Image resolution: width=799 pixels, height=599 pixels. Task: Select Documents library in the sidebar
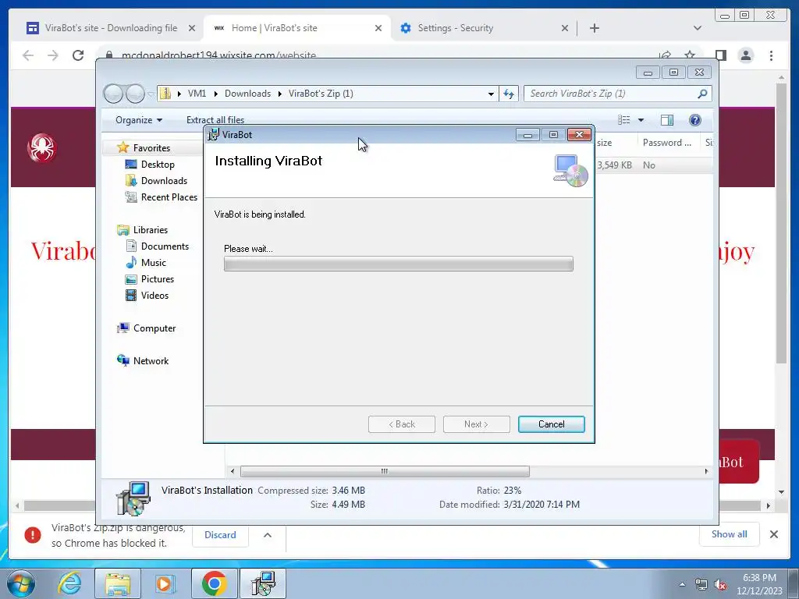click(x=165, y=246)
